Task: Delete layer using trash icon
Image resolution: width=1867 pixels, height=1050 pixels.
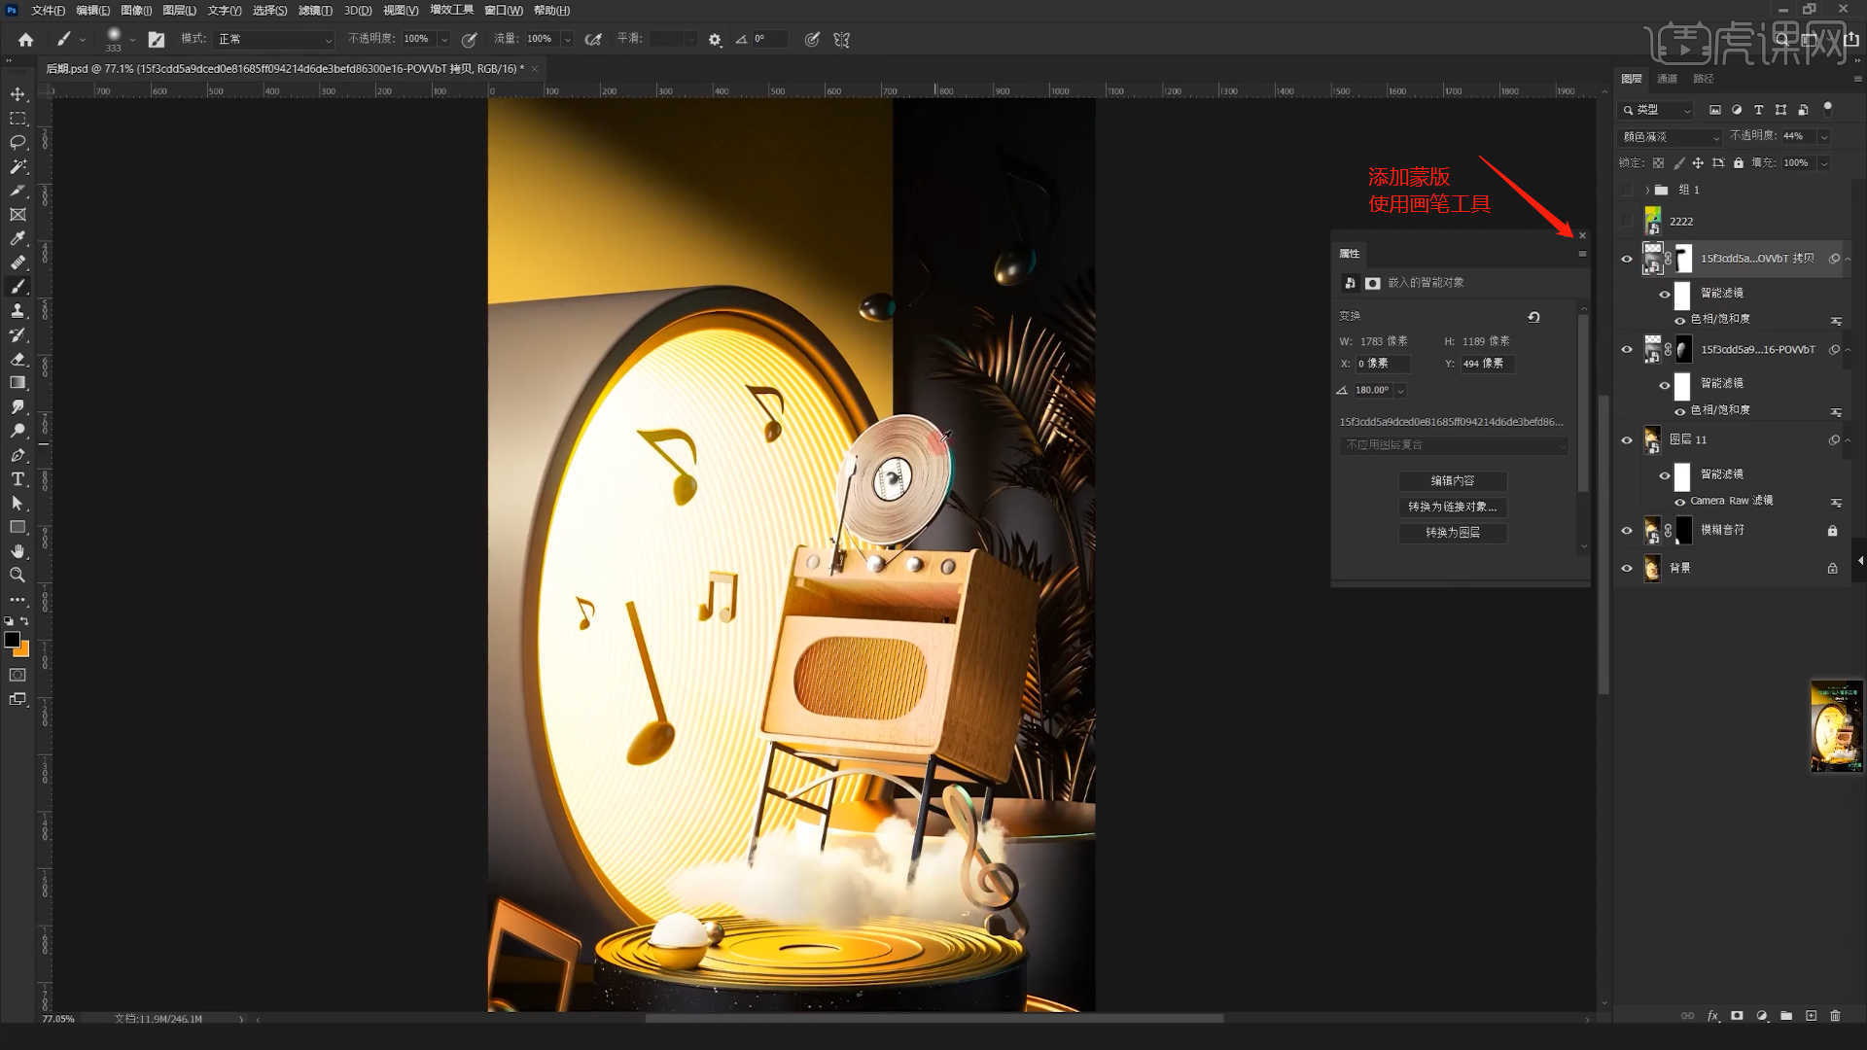Action: coord(1836,1016)
